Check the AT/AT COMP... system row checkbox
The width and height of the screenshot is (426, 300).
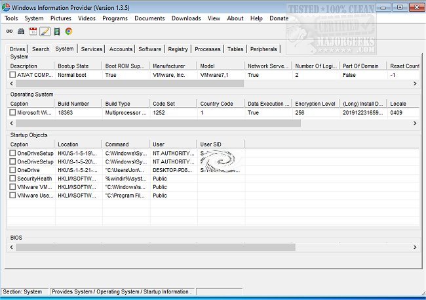12,75
